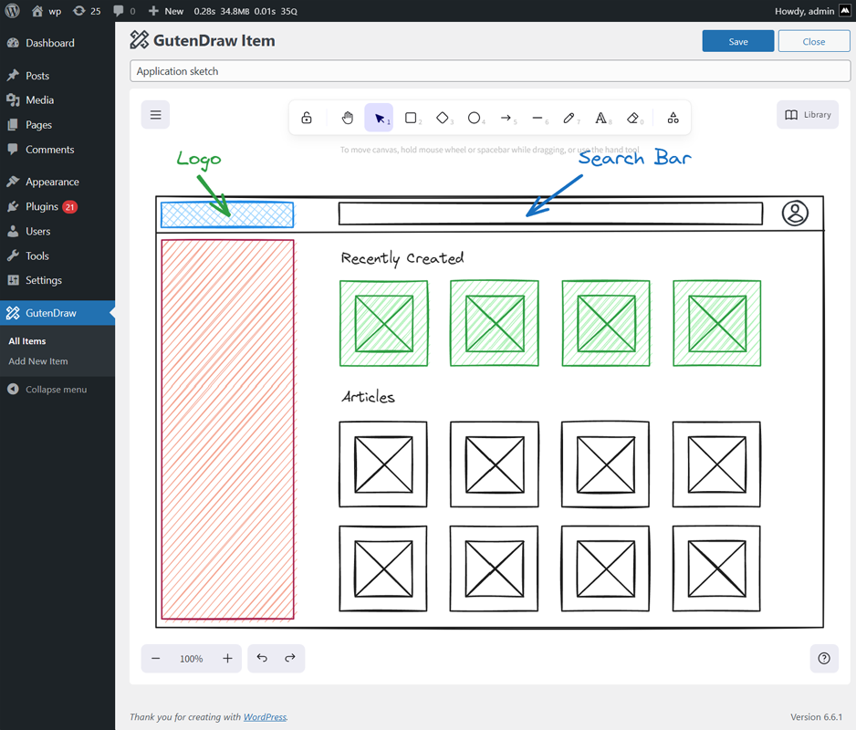The width and height of the screenshot is (856, 730).
Task: Zoom out using the minus button
Action: [155, 658]
